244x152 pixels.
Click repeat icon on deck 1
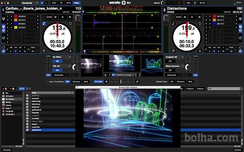pyautogui.click(x=71, y=24)
